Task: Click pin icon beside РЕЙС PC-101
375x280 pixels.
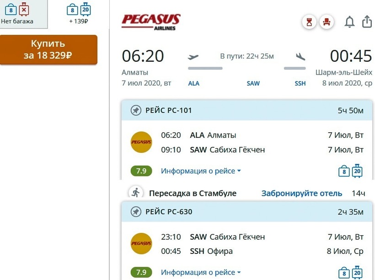Action: (x=135, y=110)
